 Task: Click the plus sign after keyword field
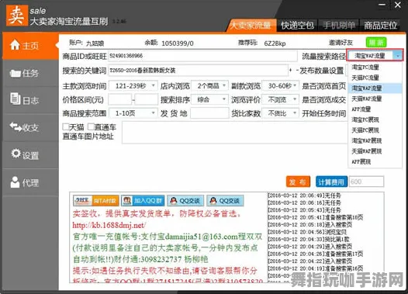click(290, 71)
